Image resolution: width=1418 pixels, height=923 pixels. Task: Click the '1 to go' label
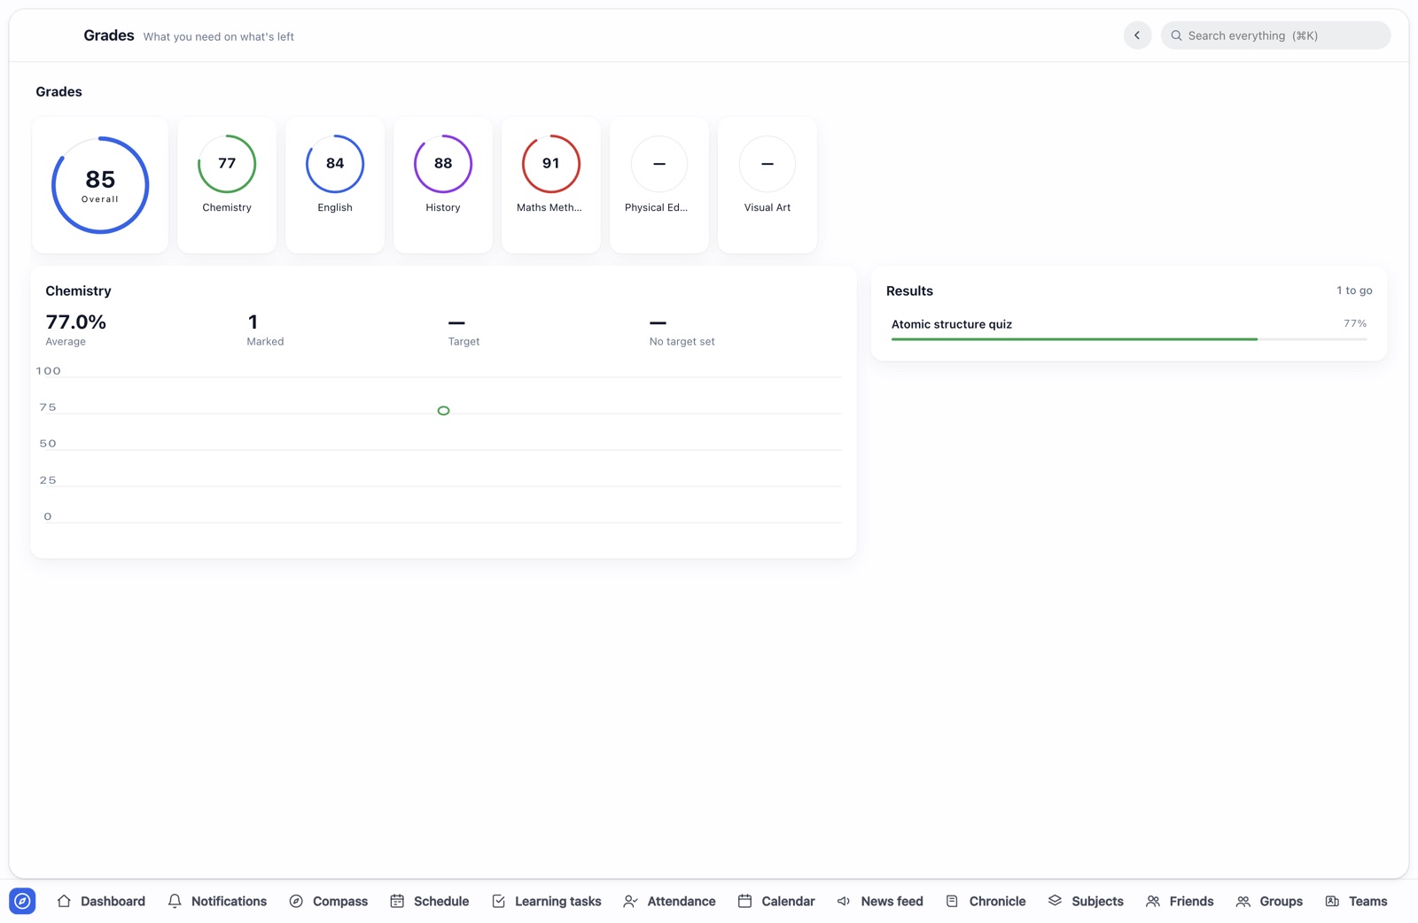point(1354,291)
